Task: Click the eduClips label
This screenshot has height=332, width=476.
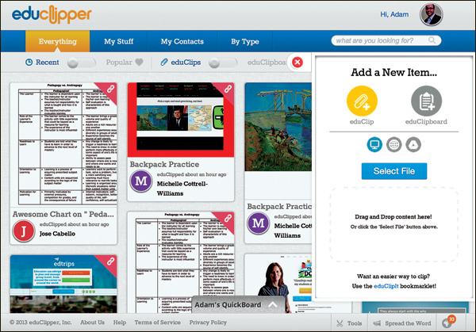Action: (186, 62)
